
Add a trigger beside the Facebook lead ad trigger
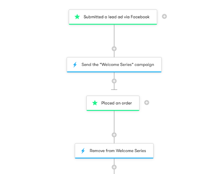(164, 16)
